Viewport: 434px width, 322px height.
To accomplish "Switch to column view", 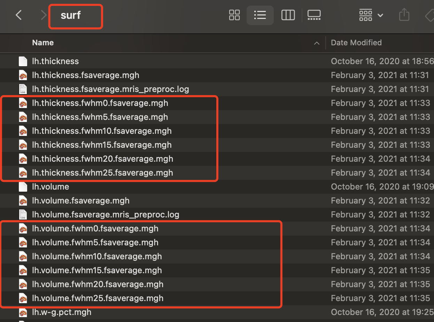I will (x=288, y=15).
